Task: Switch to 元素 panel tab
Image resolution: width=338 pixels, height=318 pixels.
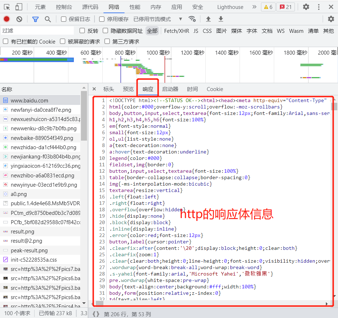Action: [40, 7]
